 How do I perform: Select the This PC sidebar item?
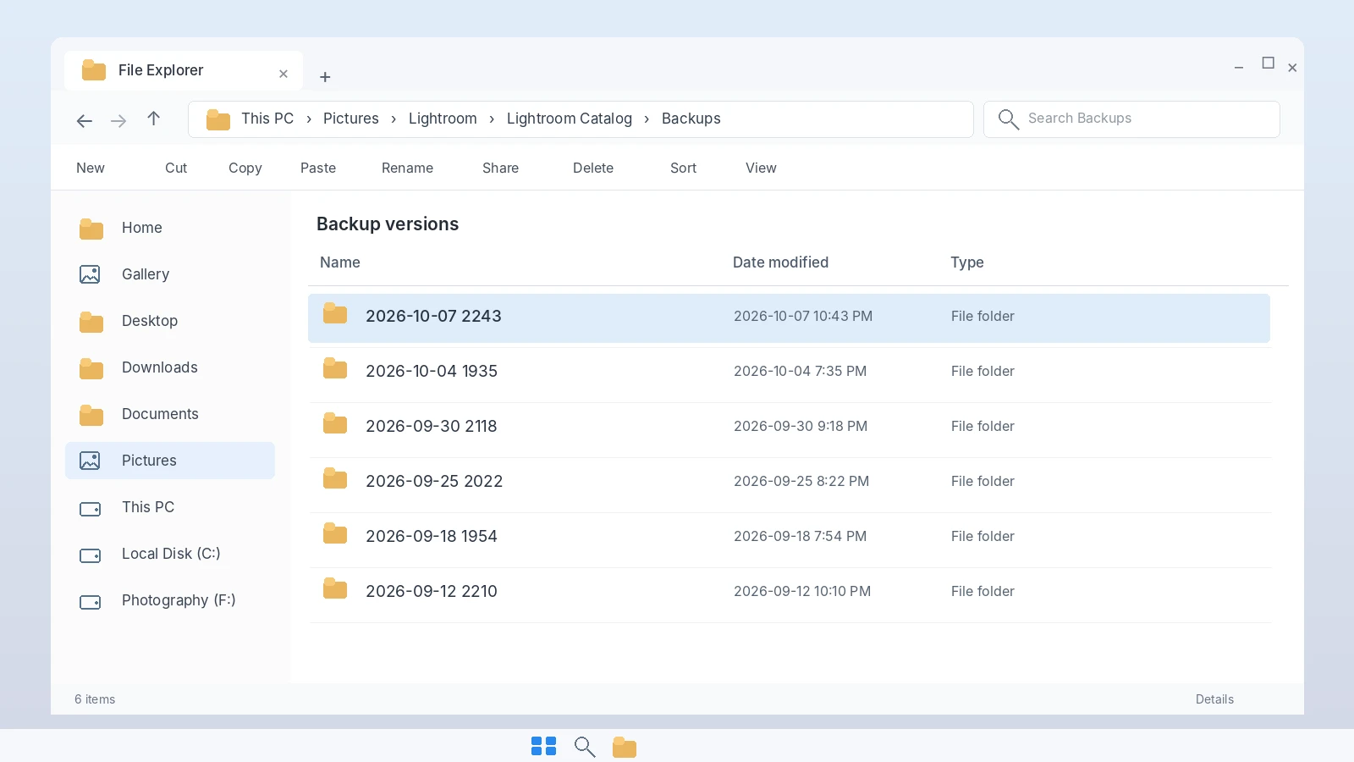tap(170, 507)
